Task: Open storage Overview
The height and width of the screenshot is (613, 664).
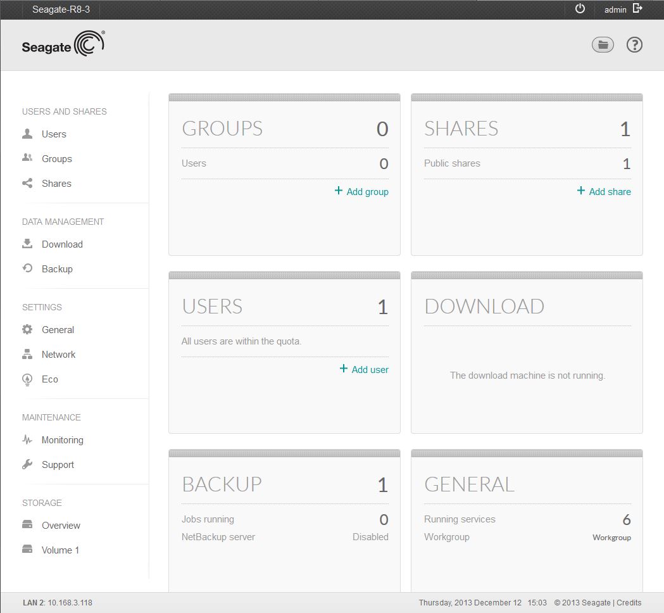Action: [x=61, y=526]
